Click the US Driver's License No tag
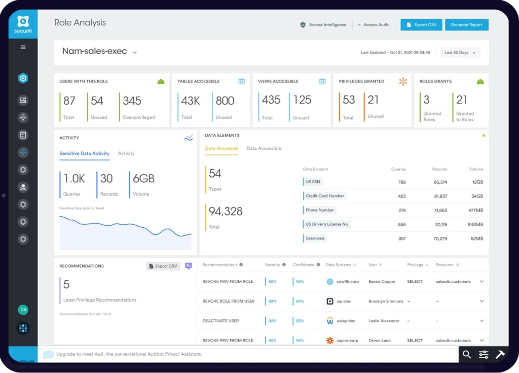 pyautogui.click(x=327, y=224)
